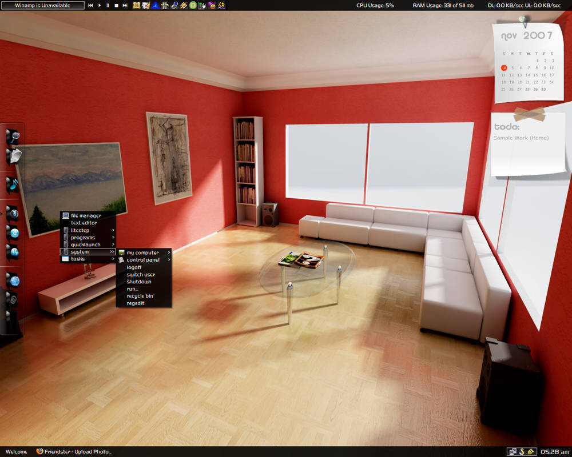
Task: Launch the blue music note dock icon
Action: [13, 185]
